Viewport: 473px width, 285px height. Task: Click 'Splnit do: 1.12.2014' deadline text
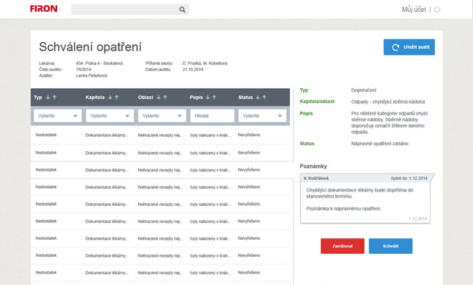point(409,178)
